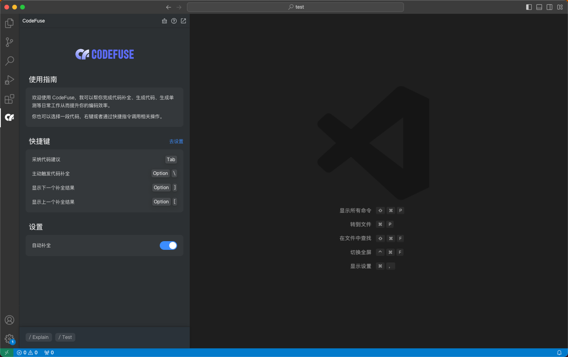Click the 设置 heading in the CodeFuse panel
Screen dimensions: 568x357
[x=36, y=227]
